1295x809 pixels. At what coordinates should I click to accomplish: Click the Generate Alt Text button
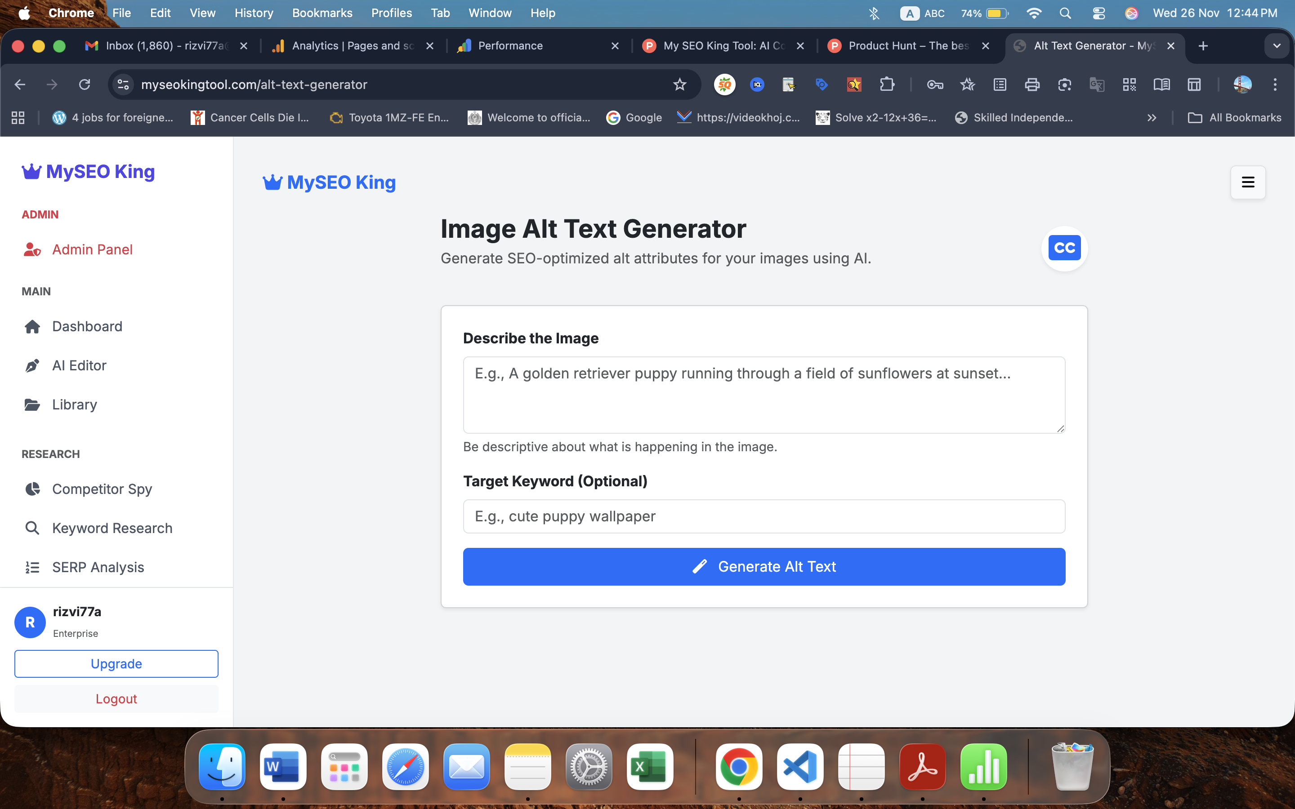pos(764,566)
